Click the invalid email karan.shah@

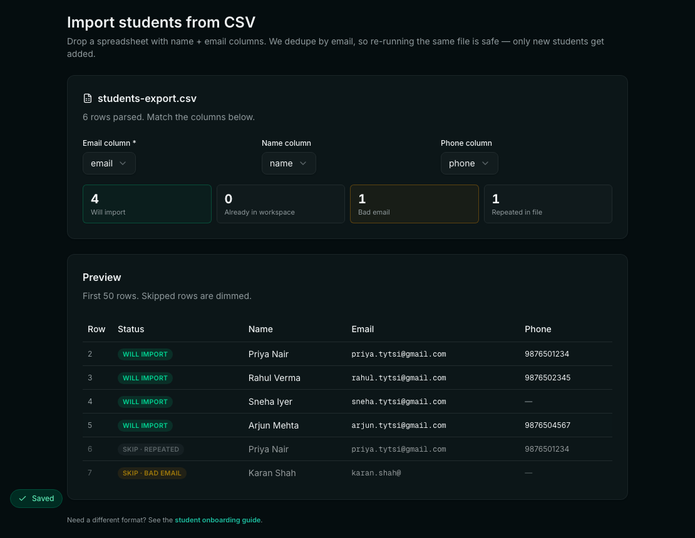(x=376, y=473)
